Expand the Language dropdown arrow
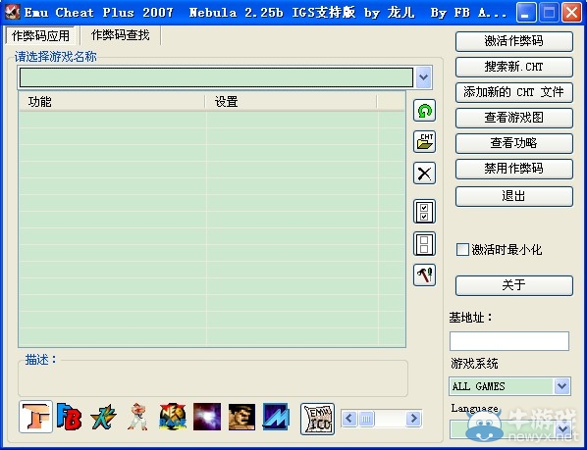Viewport: 587px width, 450px height. (x=562, y=429)
